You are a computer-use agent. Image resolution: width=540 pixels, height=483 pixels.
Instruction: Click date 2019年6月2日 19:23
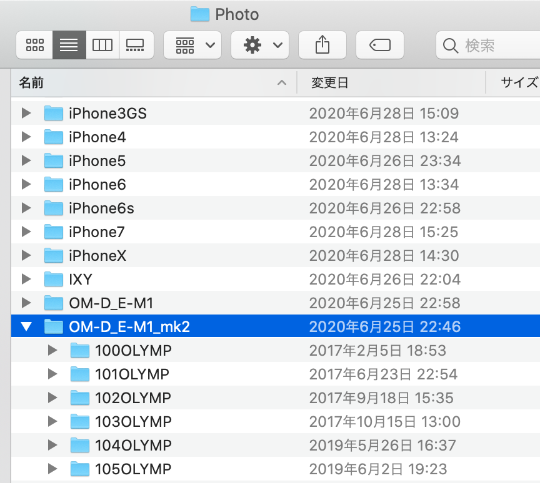[x=378, y=469]
